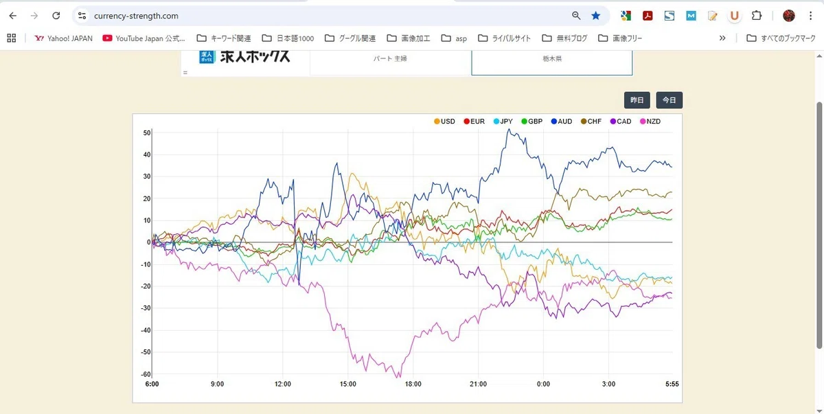Toggle the NZD legend color dot
824x414 pixels.
click(x=643, y=122)
